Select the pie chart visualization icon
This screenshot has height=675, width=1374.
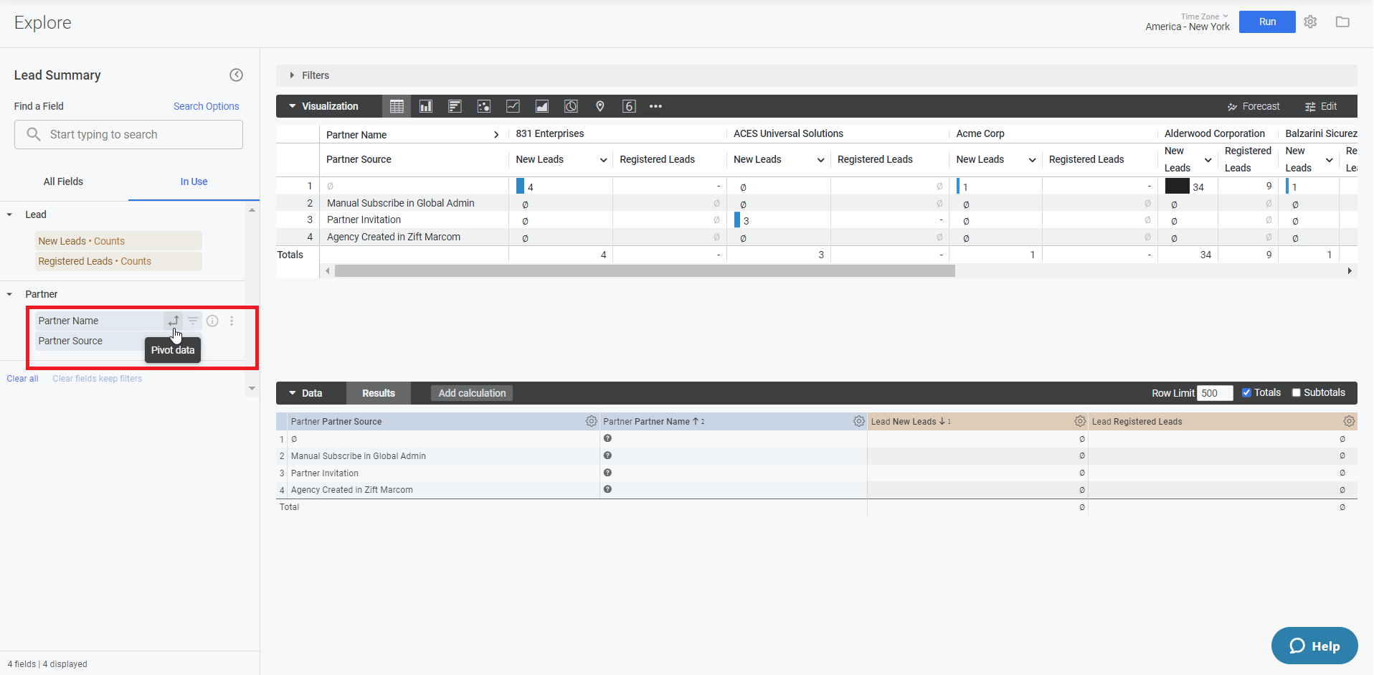click(571, 105)
